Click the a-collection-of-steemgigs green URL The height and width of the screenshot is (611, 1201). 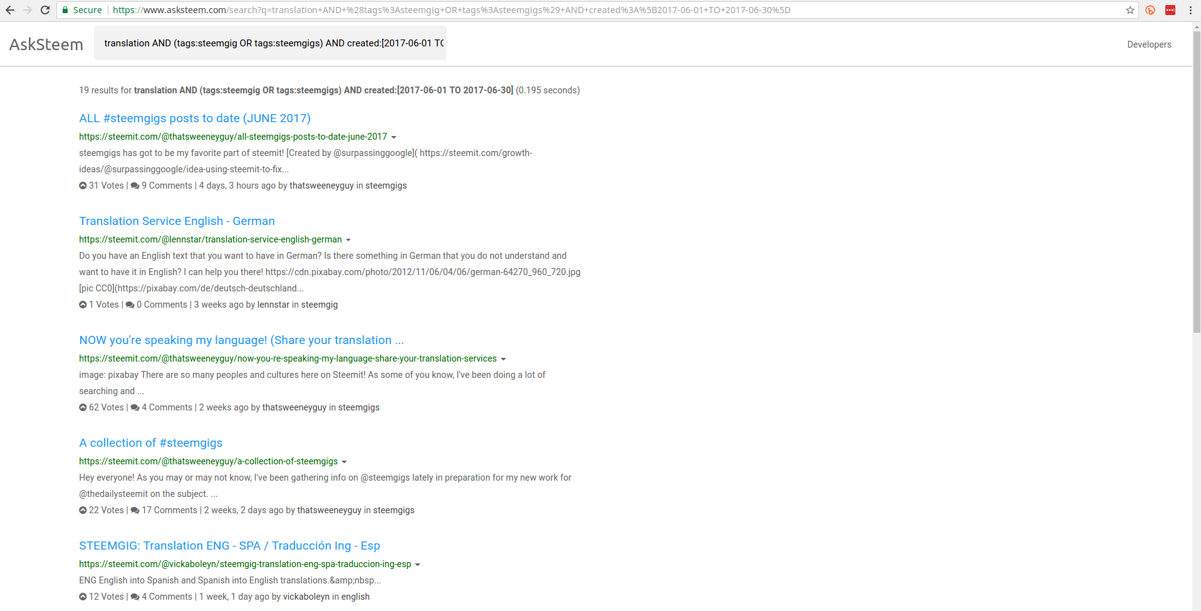[208, 461]
